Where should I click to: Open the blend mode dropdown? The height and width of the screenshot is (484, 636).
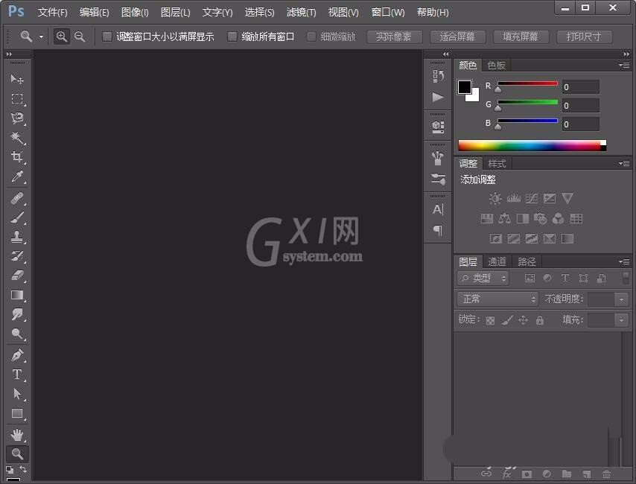tap(497, 299)
